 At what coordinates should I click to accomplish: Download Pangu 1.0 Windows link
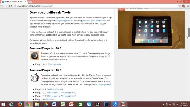(x=50, y=100)
